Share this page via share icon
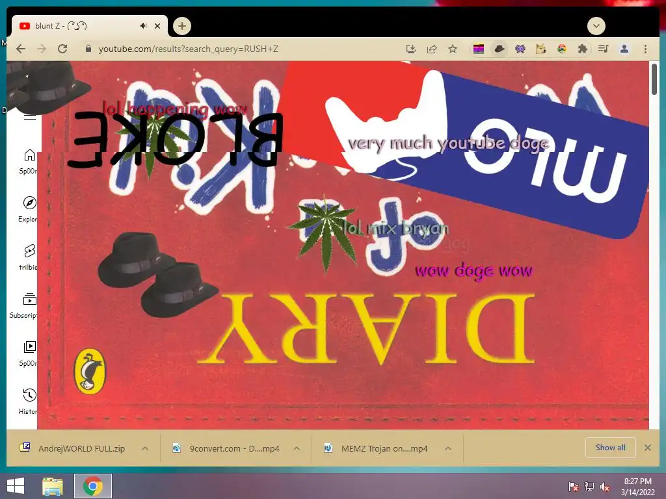 point(432,49)
